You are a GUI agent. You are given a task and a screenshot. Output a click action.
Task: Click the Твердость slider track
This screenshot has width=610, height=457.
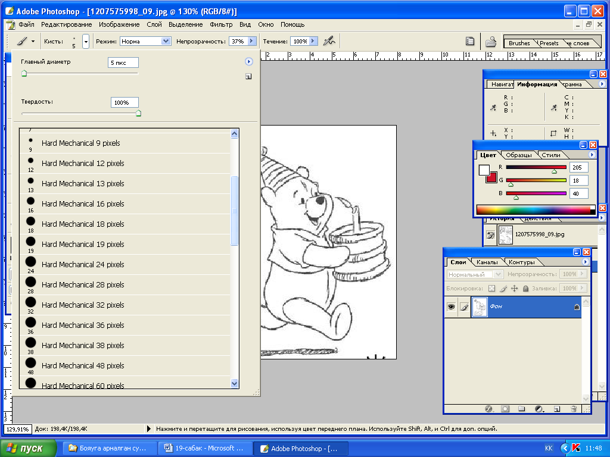pyautogui.click(x=81, y=114)
